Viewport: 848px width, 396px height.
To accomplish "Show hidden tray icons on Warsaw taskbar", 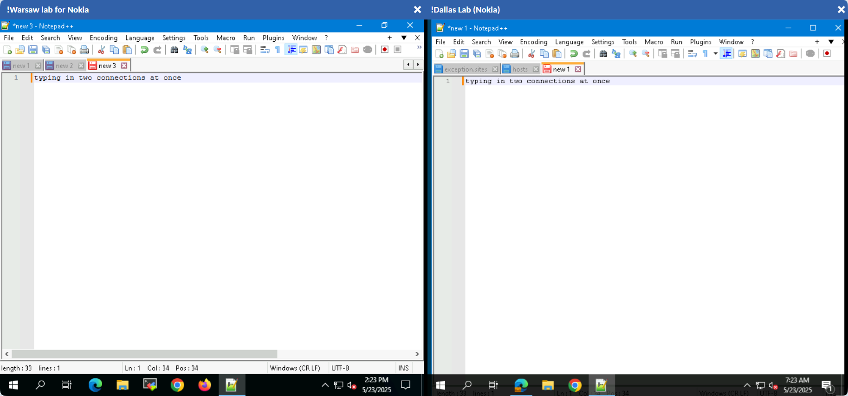I will click(x=325, y=385).
